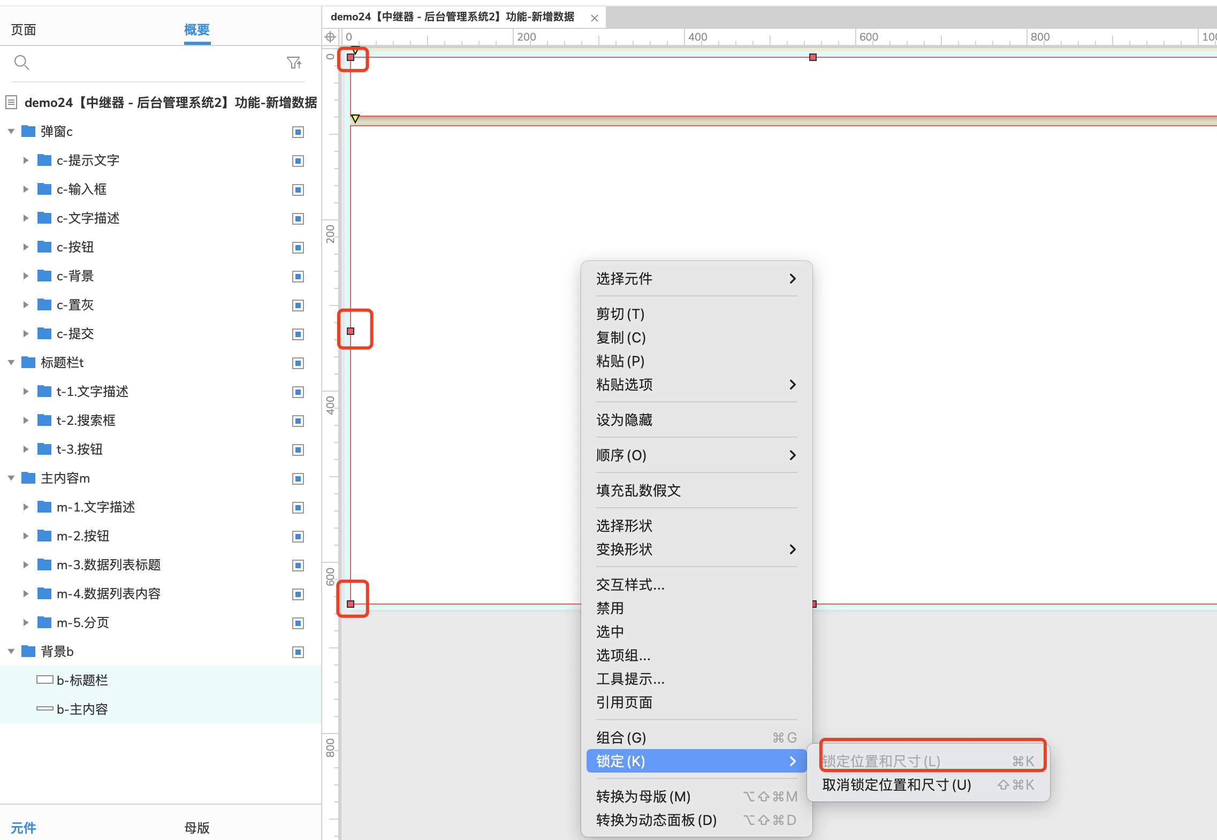Click the m-3.数据列表标题 folder icon
Viewport: 1217px width, 840px height.
pos(44,564)
